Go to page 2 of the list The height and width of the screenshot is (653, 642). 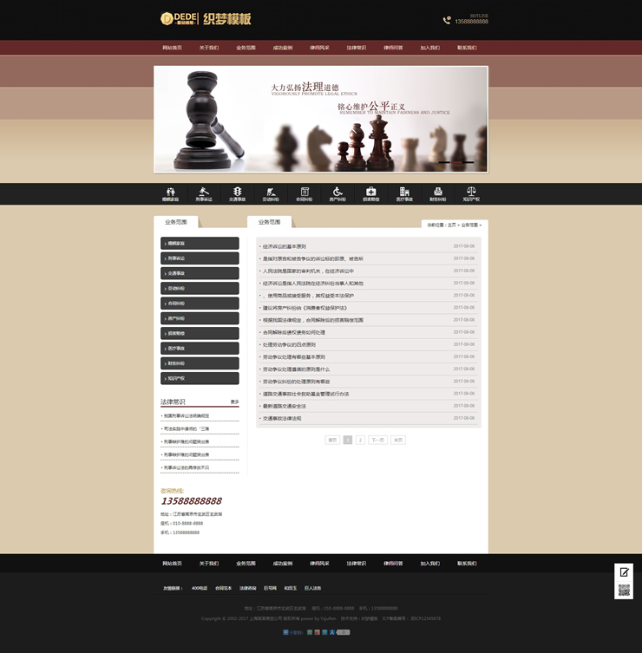(x=360, y=440)
